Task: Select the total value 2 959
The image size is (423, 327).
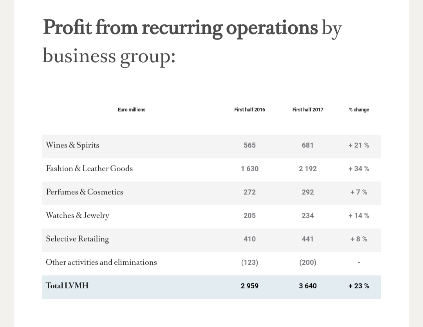Action: click(249, 286)
